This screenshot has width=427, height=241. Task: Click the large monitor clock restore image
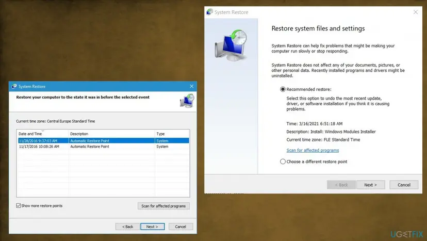(x=231, y=45)
